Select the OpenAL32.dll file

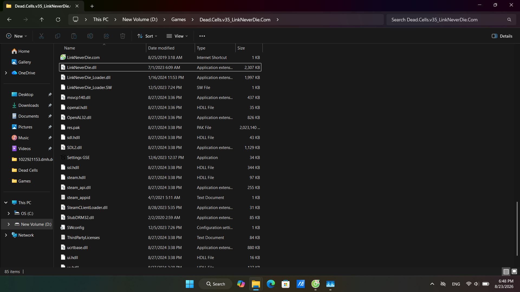coord(160,117)
